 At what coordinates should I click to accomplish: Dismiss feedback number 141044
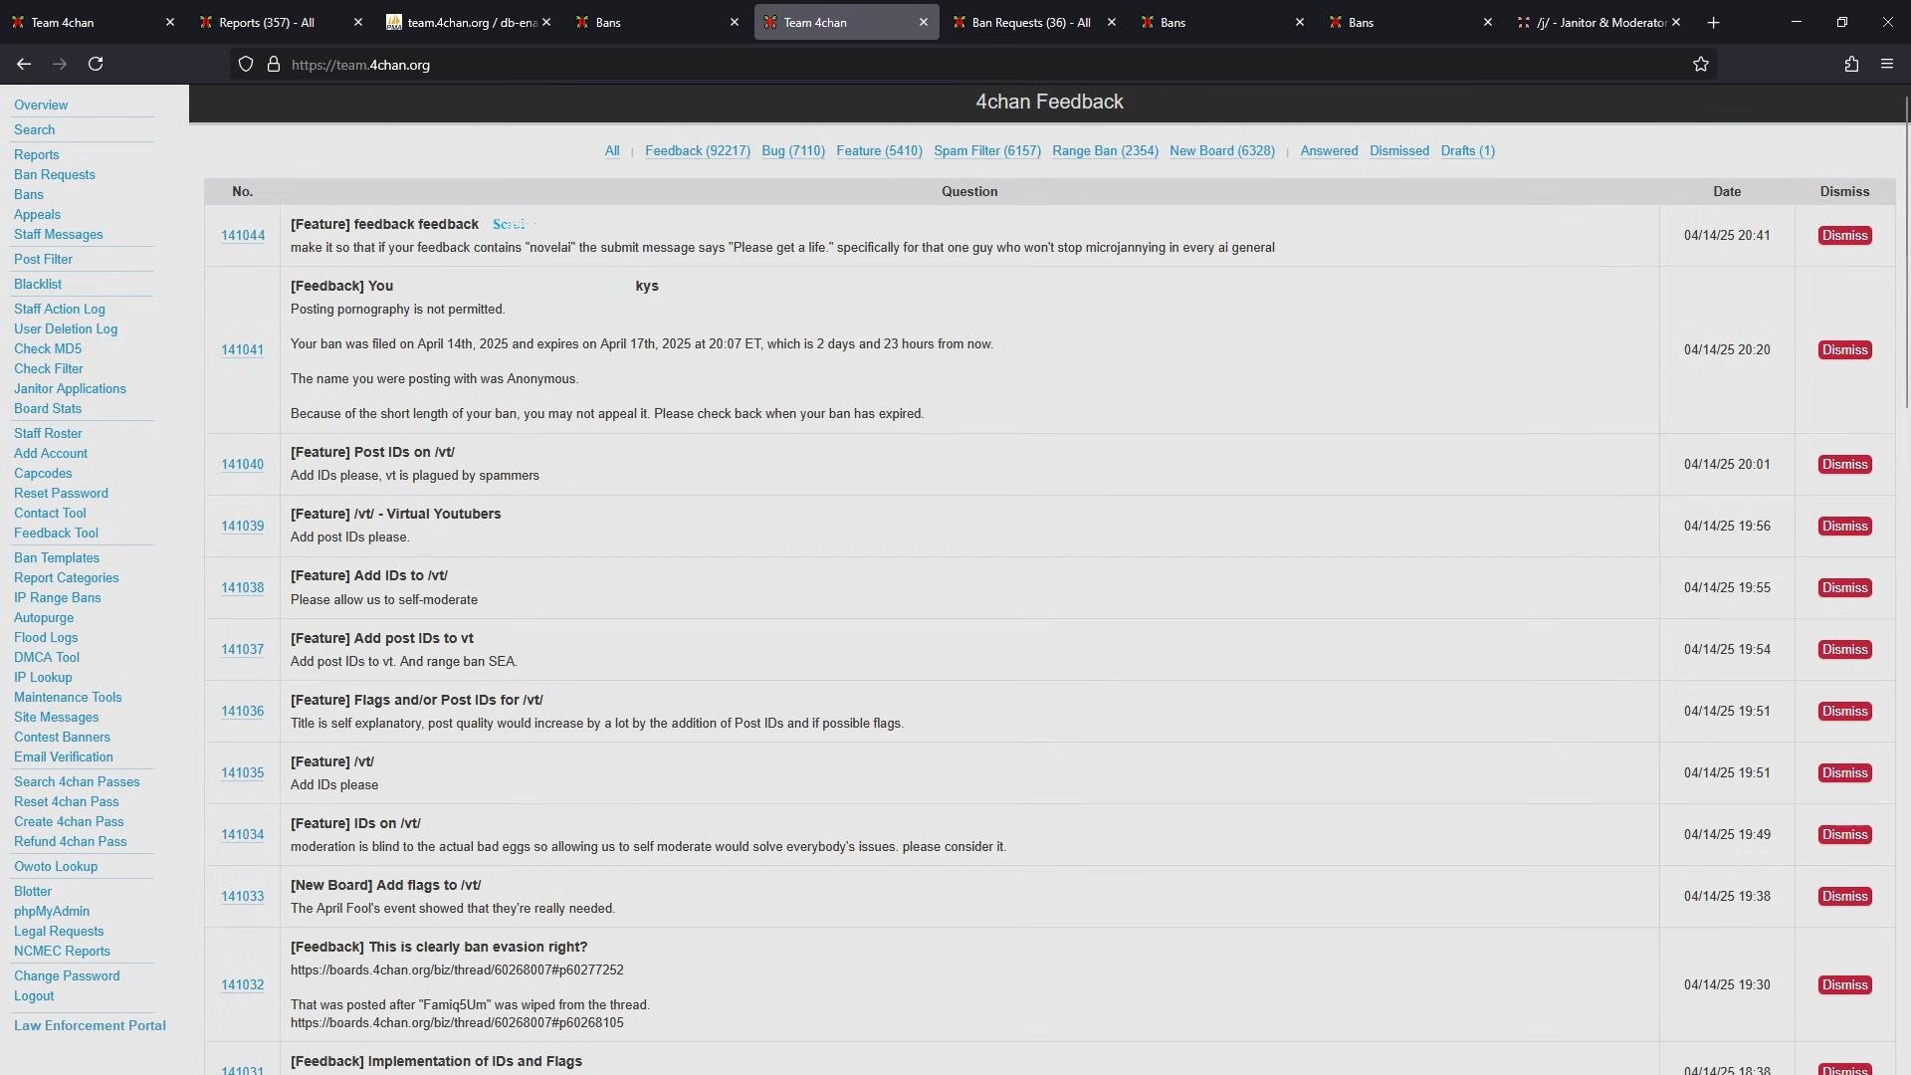point(1844,236)
